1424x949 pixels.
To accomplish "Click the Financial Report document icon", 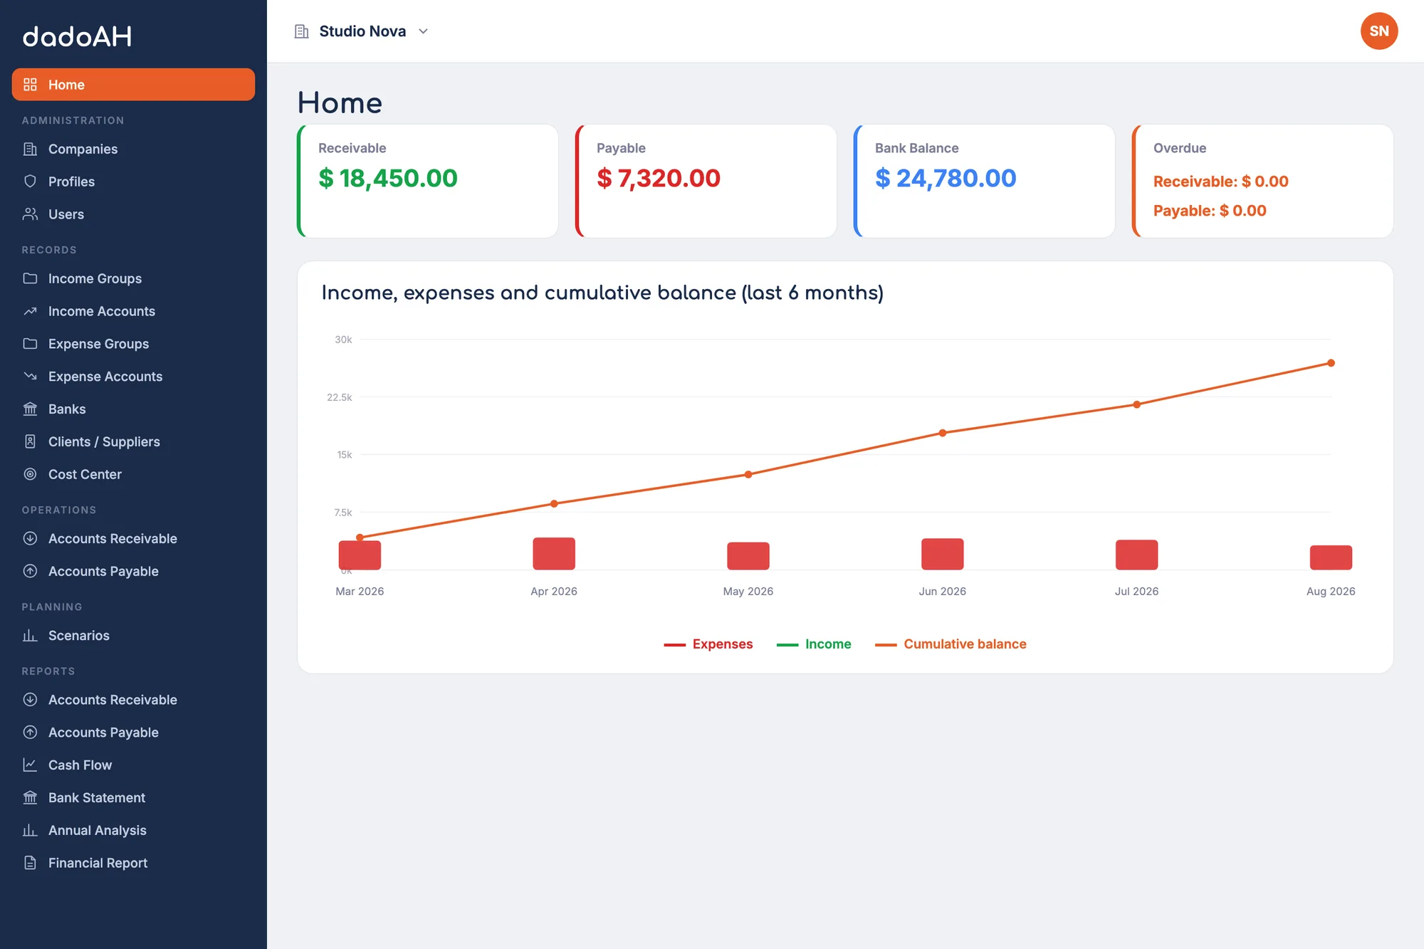I will (x=30, y=863).
